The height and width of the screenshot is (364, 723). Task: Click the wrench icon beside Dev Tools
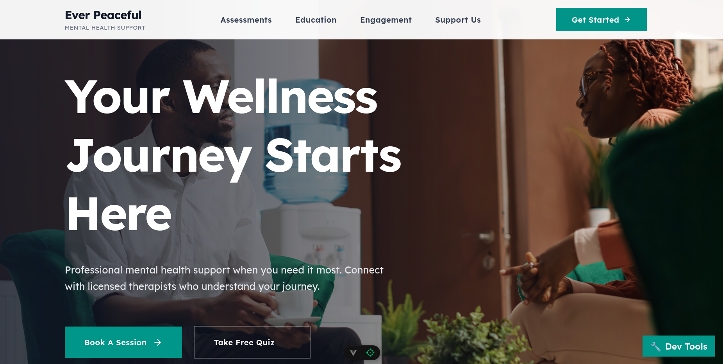pos(656,346)
